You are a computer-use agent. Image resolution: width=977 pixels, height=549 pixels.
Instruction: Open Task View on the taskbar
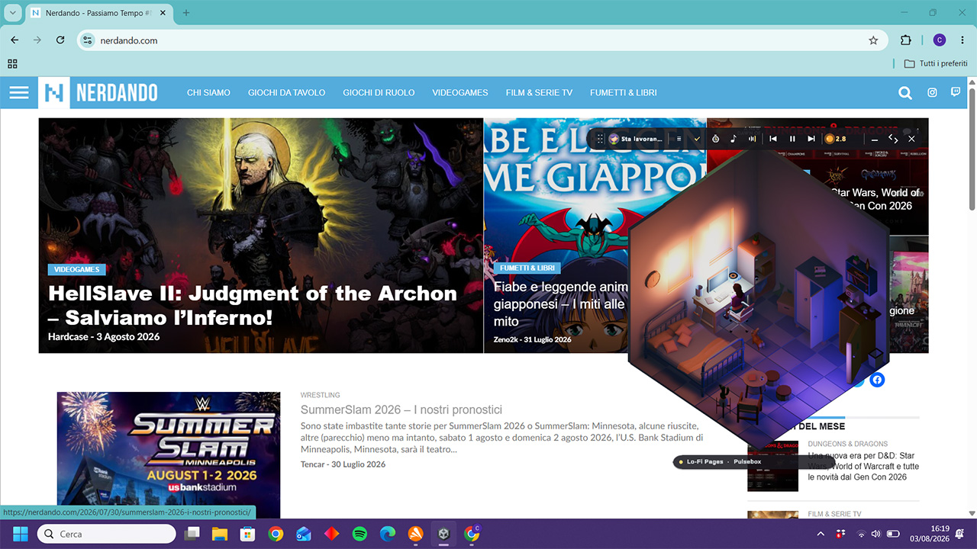pyautogui.click(x=192, y=534)
